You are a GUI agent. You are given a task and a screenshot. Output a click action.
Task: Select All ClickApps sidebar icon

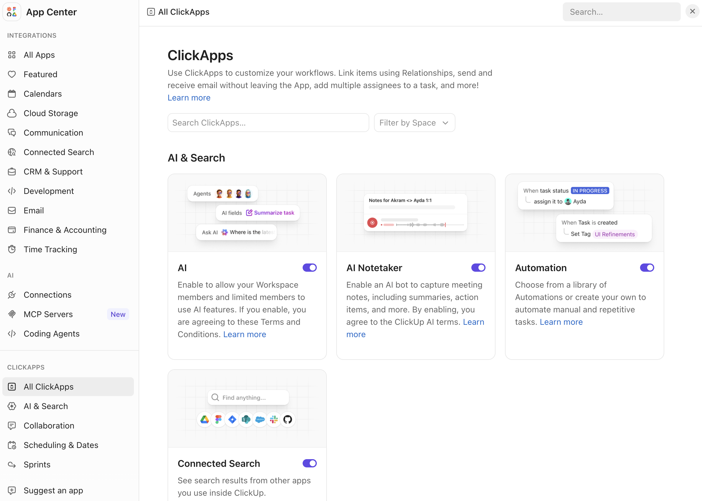tap(12, 387)
